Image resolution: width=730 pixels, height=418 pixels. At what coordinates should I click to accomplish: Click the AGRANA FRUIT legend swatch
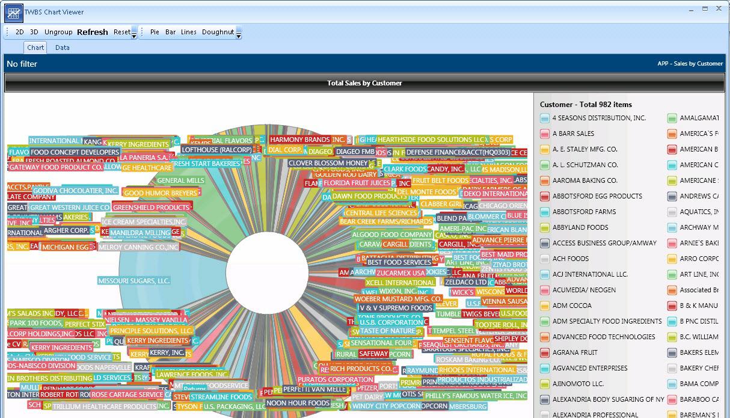click(x=545, y=353)
